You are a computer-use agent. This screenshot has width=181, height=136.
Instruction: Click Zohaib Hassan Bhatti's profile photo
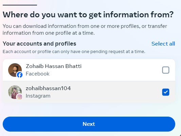[15, 70]
